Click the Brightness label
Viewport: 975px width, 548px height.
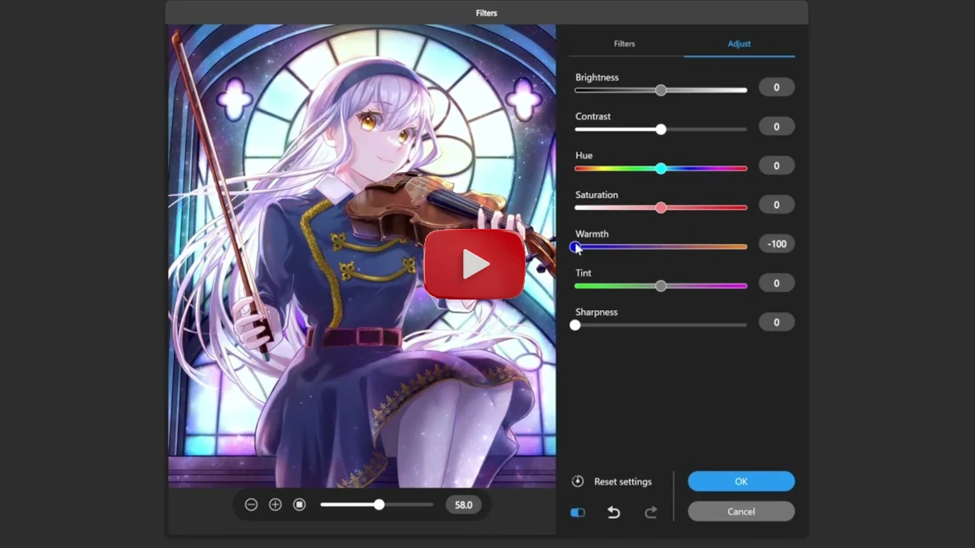[597, 78]
